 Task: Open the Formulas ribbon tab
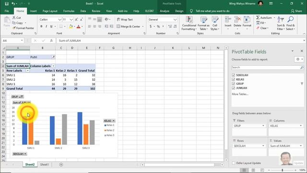[x=69, y=11]
